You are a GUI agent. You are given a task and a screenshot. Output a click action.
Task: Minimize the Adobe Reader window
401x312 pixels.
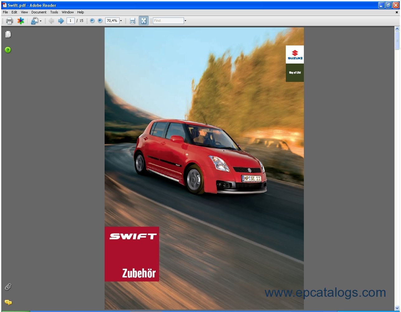tap(381, 5)
